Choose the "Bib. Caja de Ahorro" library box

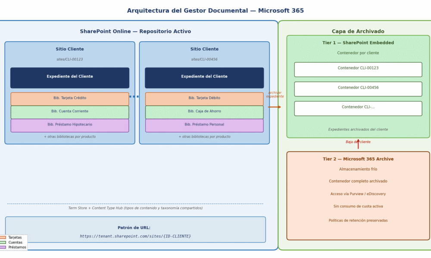(204, 112)
